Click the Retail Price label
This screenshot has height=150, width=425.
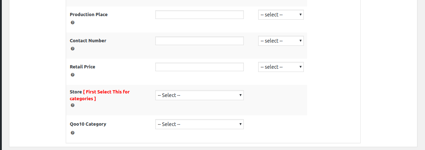click(82, 67)
